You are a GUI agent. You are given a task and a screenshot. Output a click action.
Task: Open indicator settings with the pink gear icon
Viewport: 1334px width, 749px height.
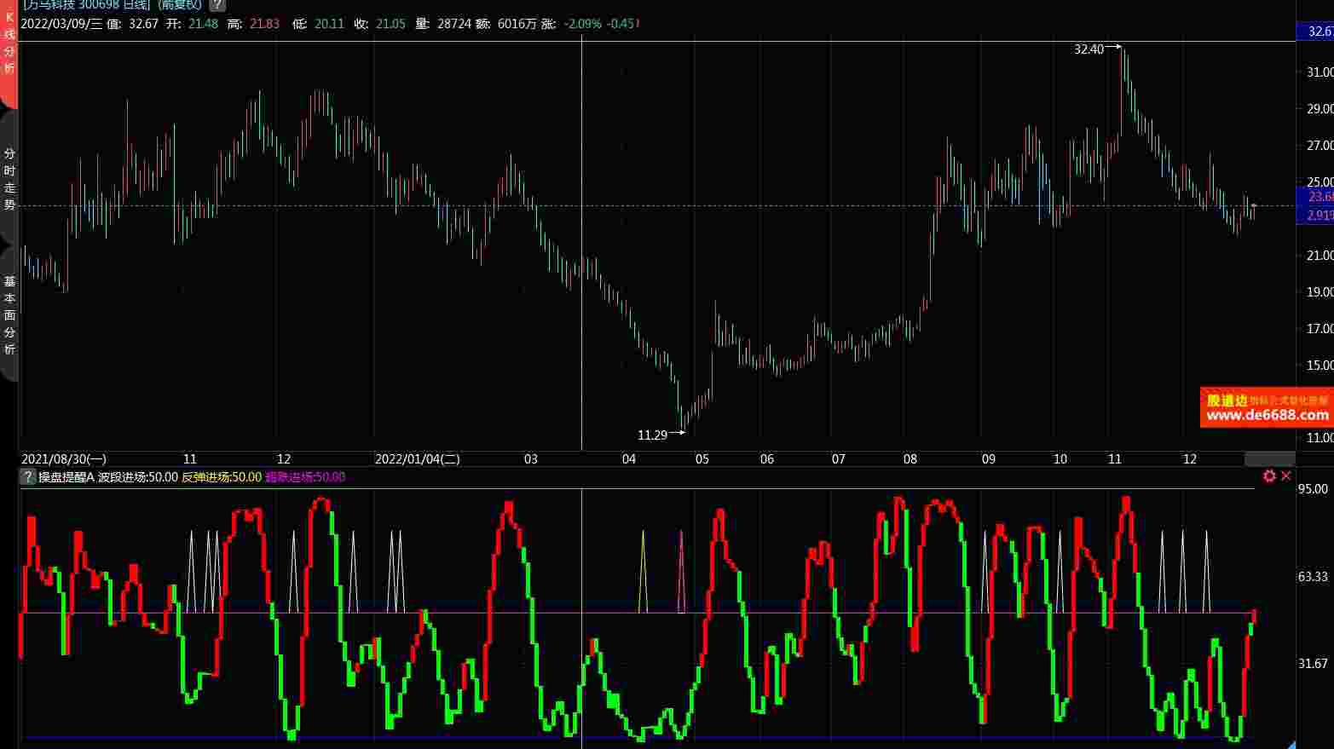click(1269, 476)
